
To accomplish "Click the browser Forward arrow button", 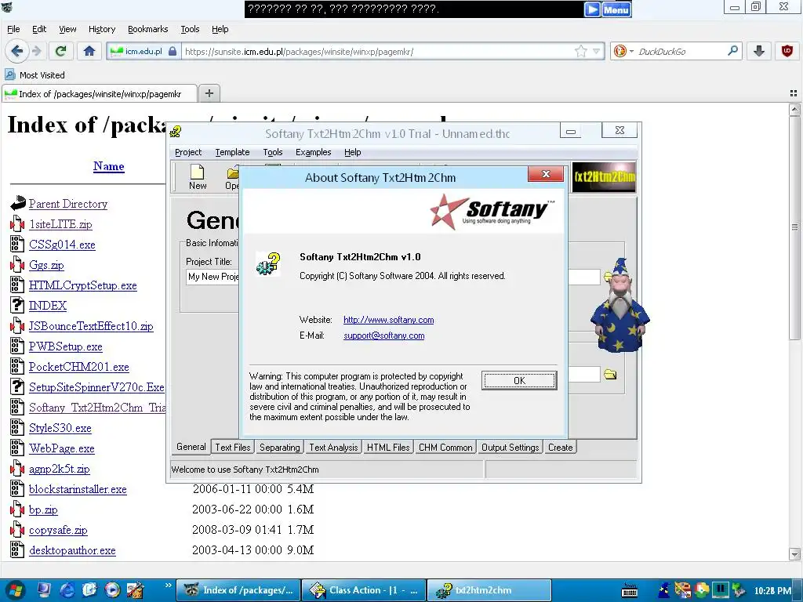I will click(36, 51).
